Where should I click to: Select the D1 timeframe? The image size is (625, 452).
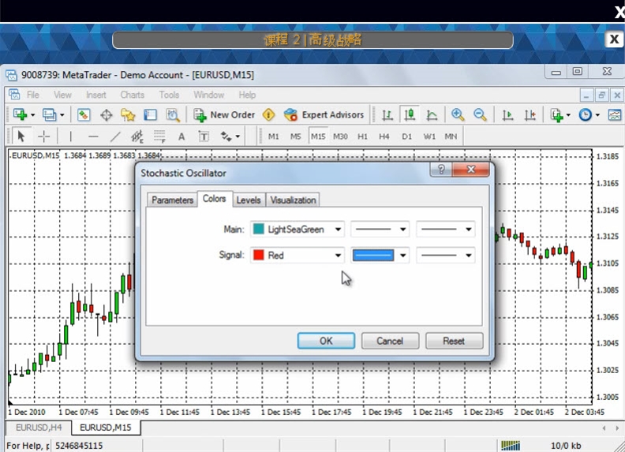pos(406,136)
